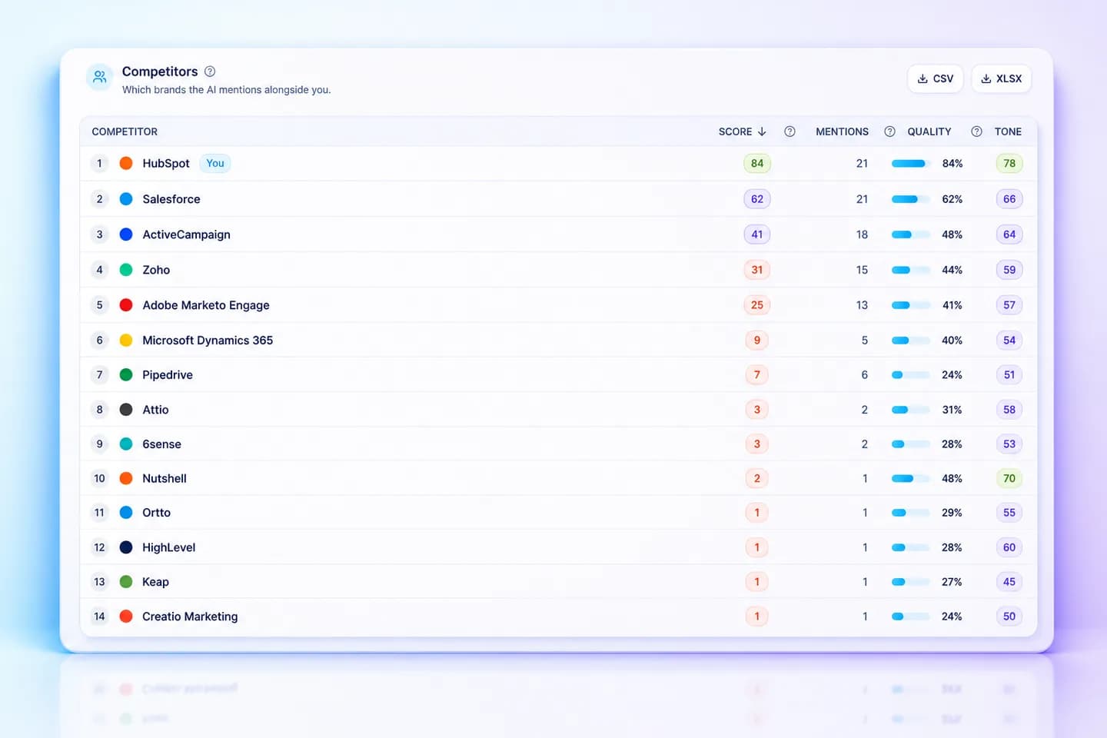Click the Competitor column header
The height and width of the screenshot is (738, 1107).
point(125,131)
